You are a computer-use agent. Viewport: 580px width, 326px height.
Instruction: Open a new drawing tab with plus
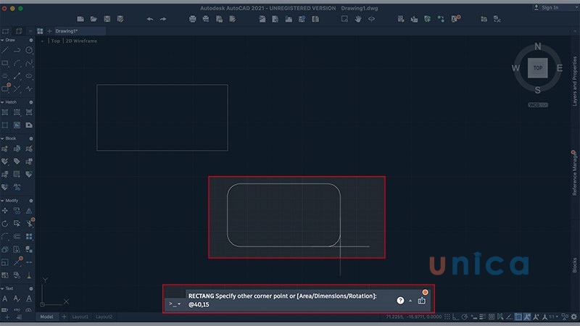click(49, 31)
